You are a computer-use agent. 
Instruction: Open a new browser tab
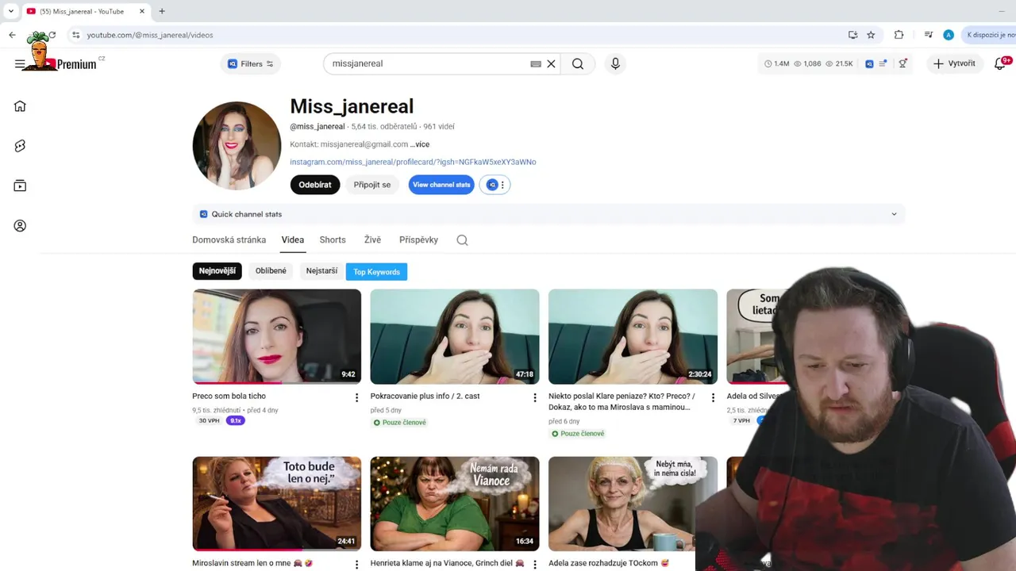pyautogui.click(x=162, y=11)
